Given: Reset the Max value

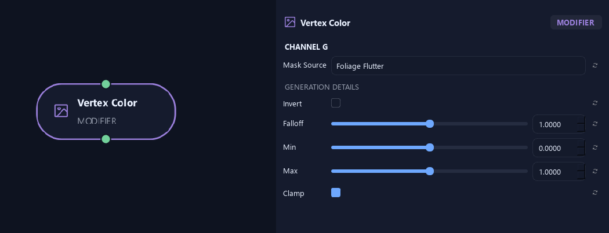Looking at the screenshot, I should (x=594, y=171).
